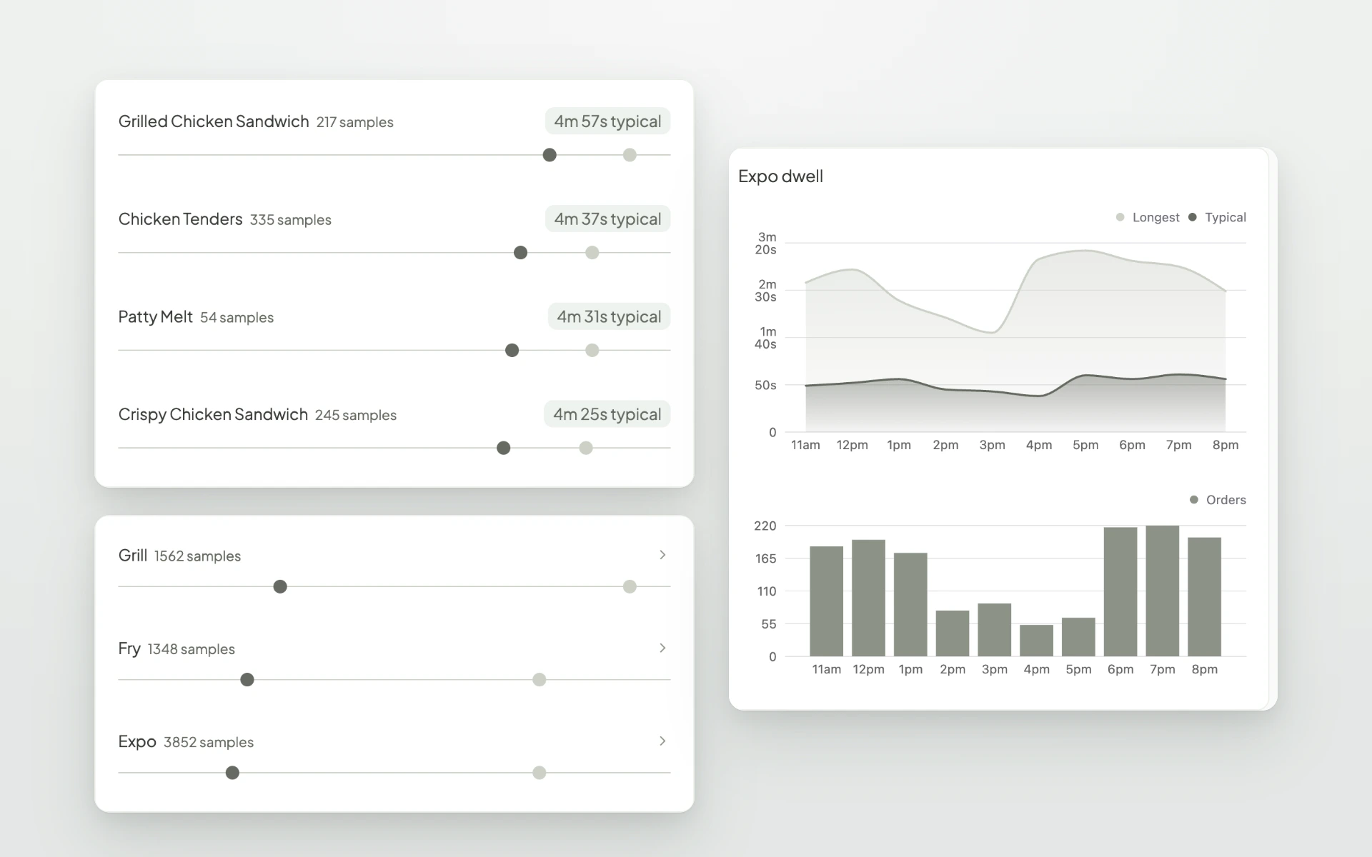Click the 4m 37s typical badge
Screen dimensions: 1372x857
607,219
